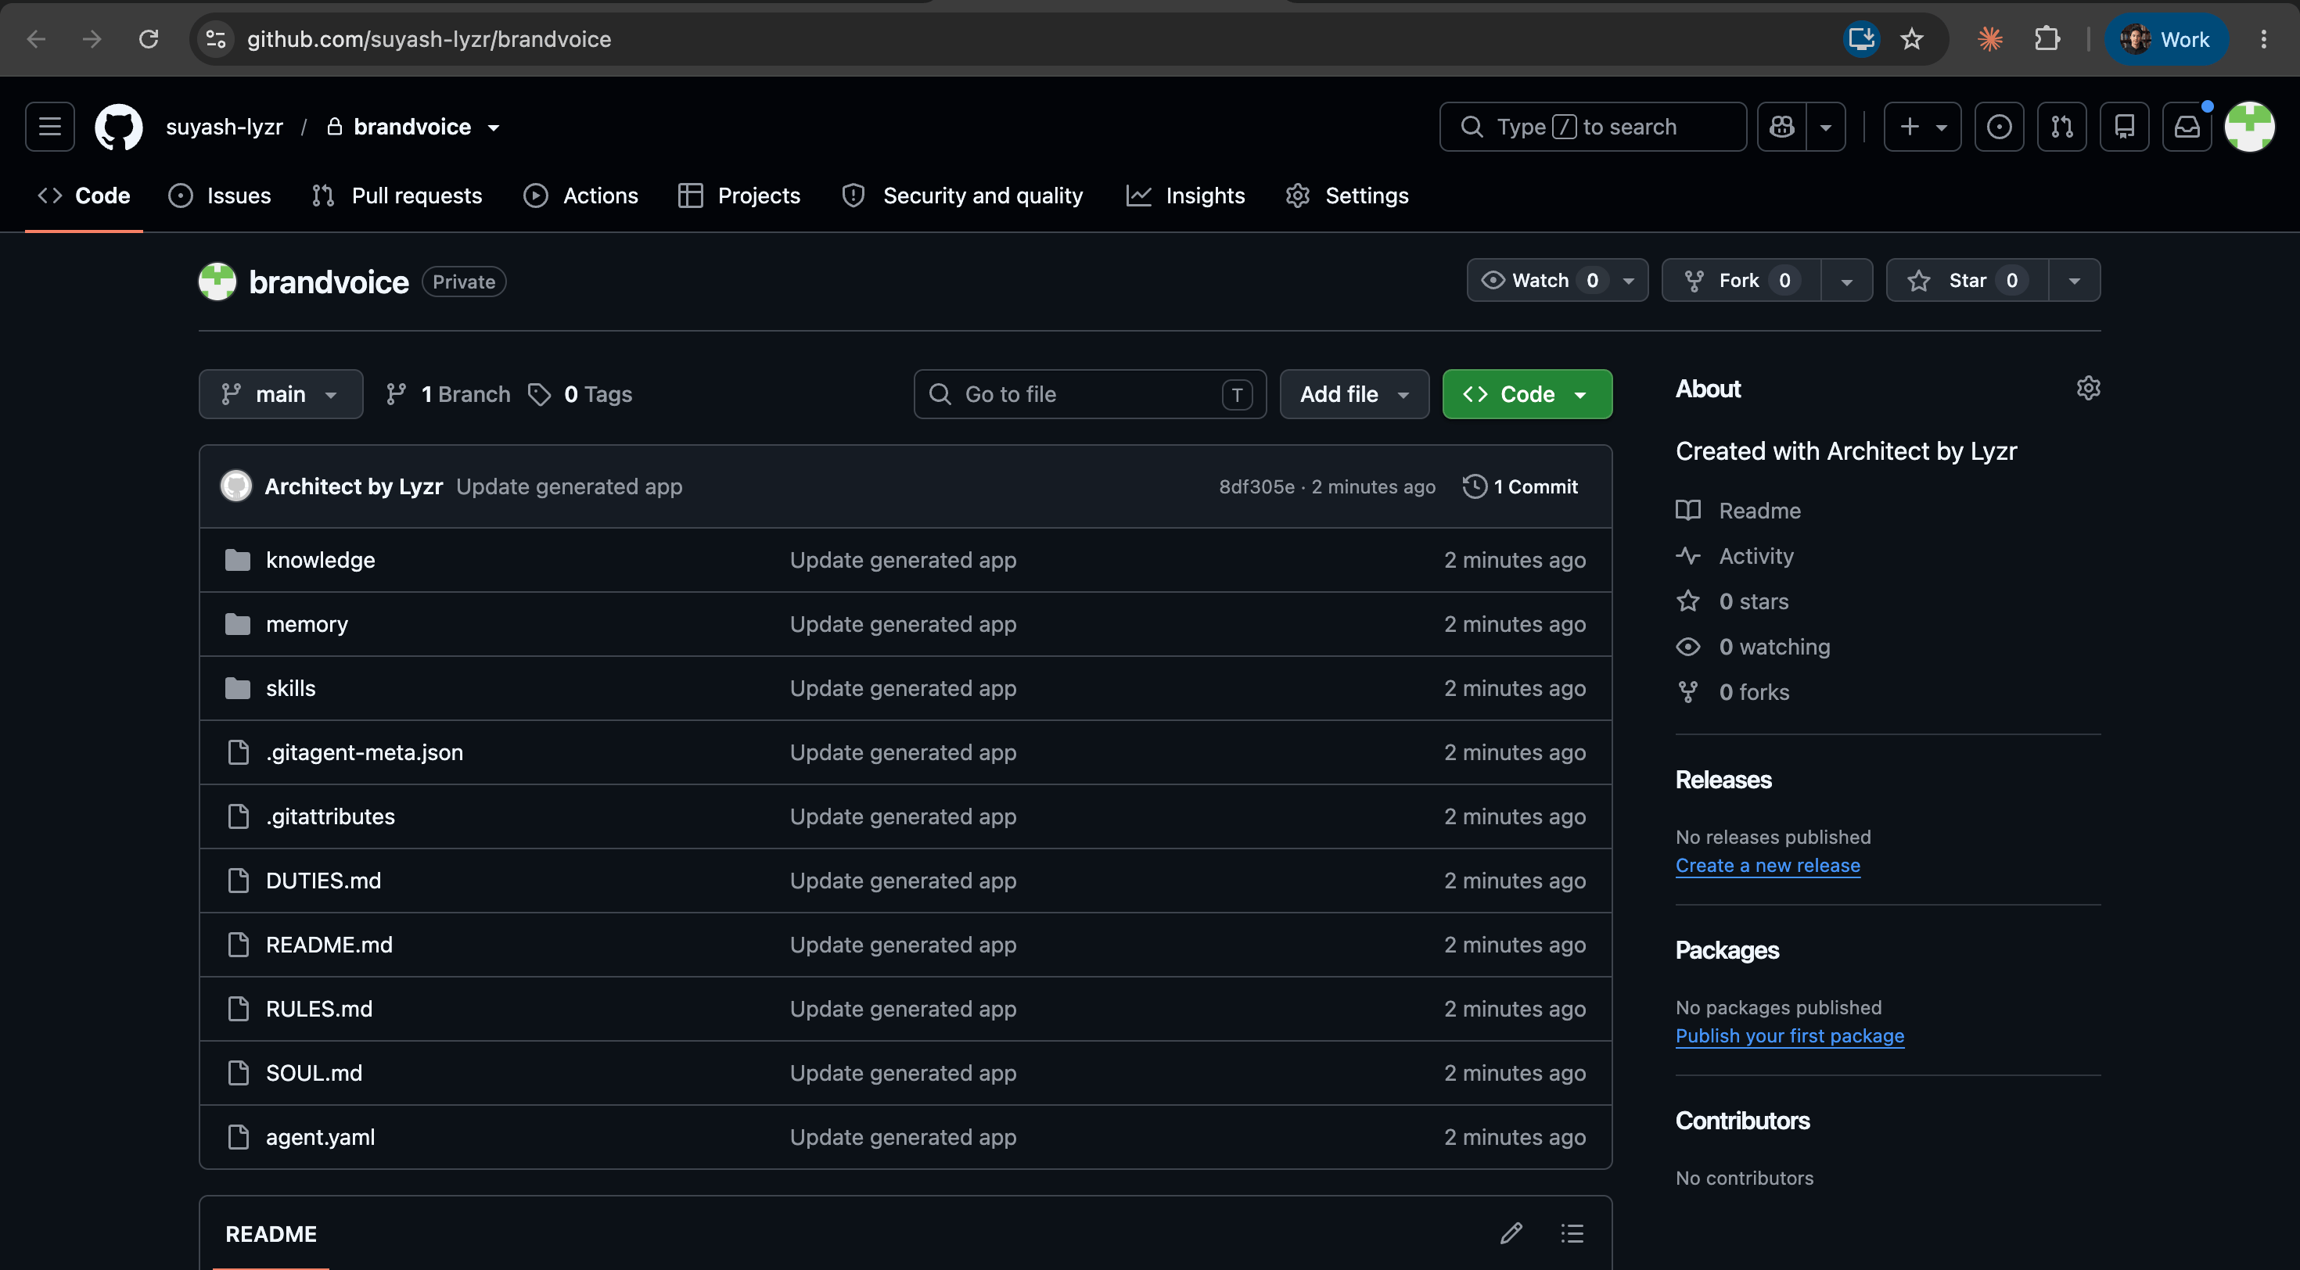The image size is (2300, 1270).
Task: Open the Work Chrome profile button
Action: pyautogui.click(x=2167, y=38)
